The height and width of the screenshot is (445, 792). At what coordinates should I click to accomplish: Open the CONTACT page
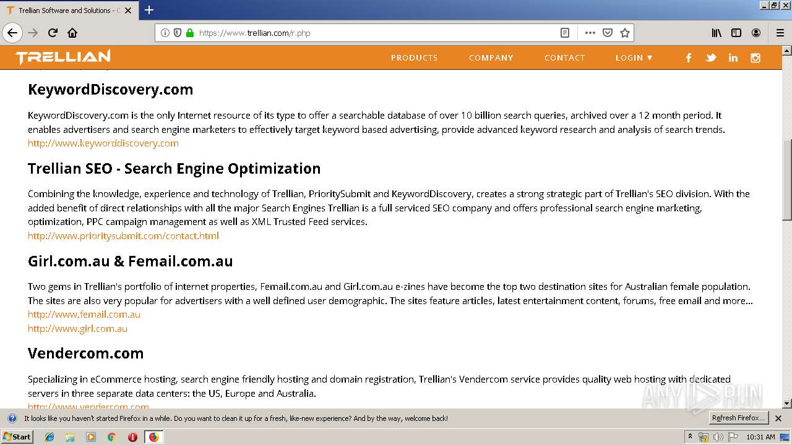565,57
